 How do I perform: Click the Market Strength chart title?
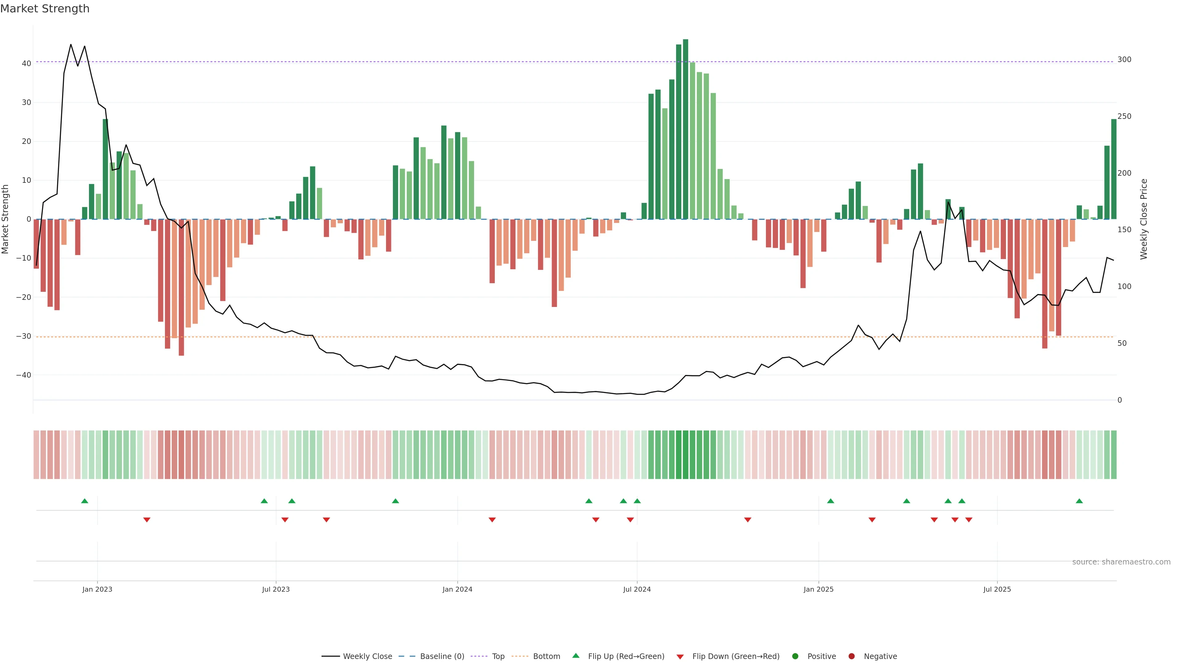45,9
